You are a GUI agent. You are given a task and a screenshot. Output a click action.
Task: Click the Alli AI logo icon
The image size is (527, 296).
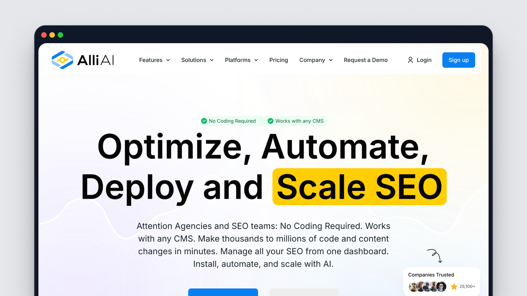pyautogui.click(x=62, y=60)
